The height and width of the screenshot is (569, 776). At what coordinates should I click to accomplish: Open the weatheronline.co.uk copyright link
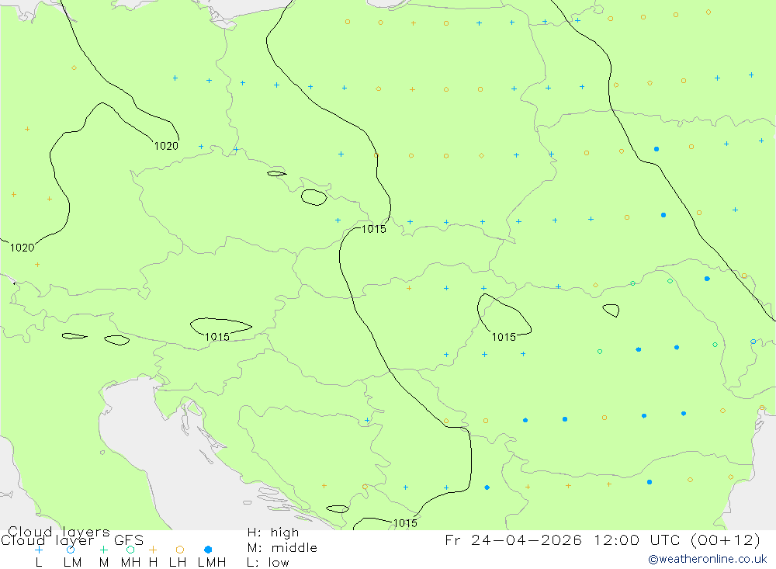(708, 559)
